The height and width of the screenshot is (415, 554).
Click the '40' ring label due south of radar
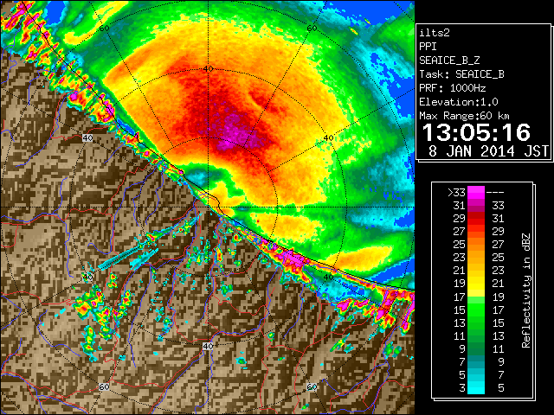coord(208,346)
